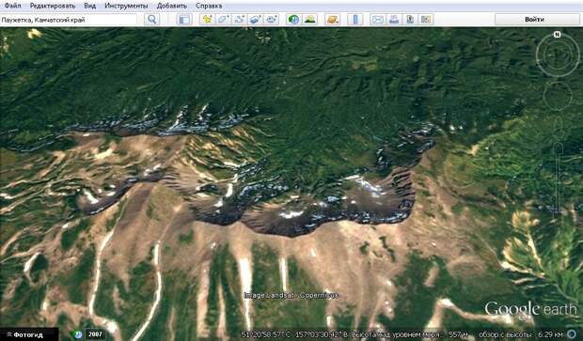583x341 pixels.
Task: Open the Инструменты menu
Action: click(126, 6)
